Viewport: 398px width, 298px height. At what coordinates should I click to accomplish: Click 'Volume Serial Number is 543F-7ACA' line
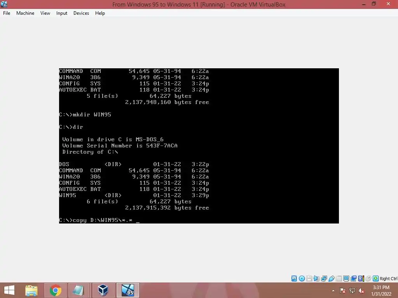pyautogui.click(x=120, y=146)
